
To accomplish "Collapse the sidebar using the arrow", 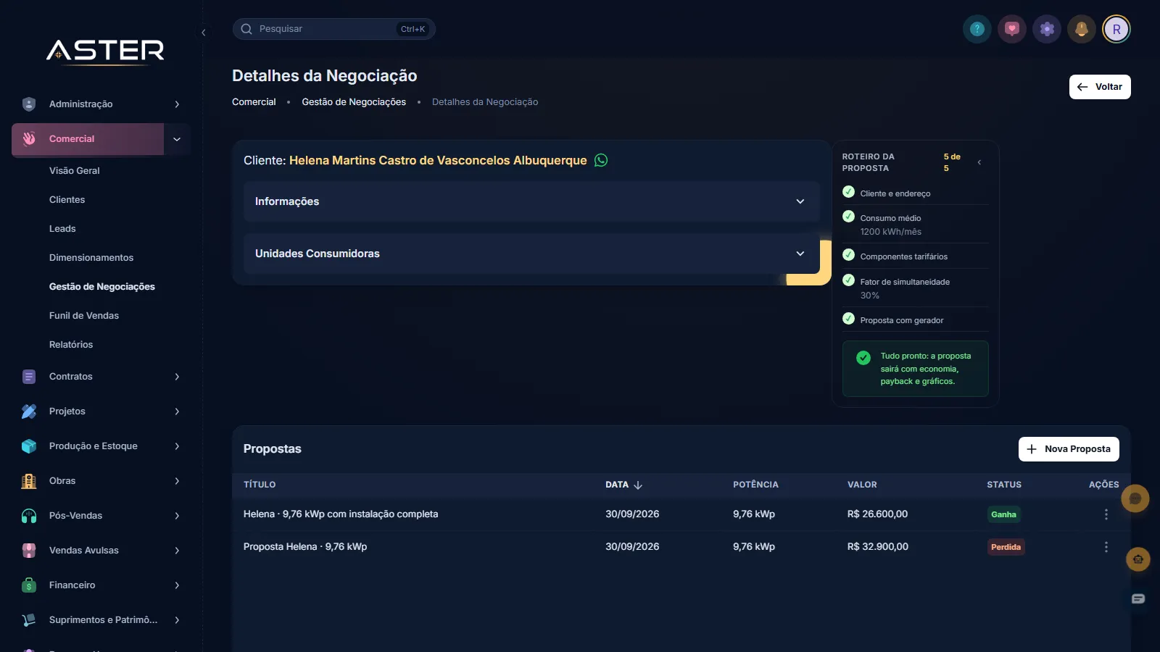I will (x=204, y=33).
